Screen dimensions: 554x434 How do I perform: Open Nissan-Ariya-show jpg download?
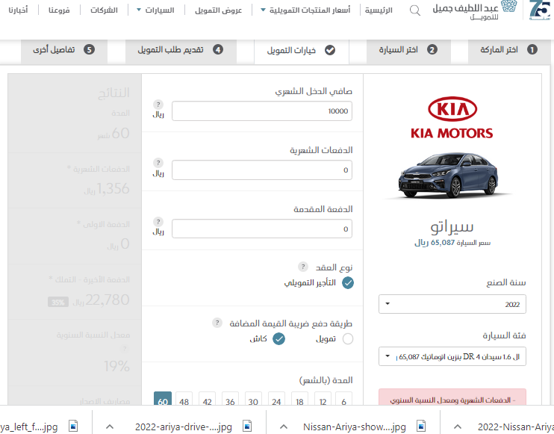tap(355, 427)
